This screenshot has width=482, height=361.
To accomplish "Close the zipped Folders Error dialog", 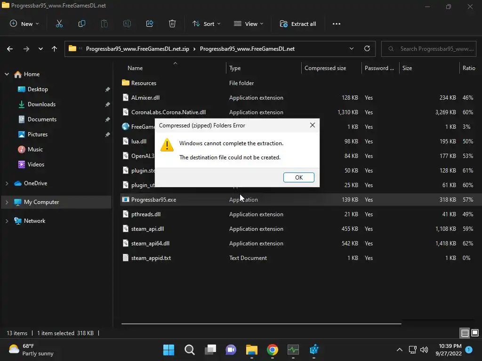I will (x=313, y=125).
